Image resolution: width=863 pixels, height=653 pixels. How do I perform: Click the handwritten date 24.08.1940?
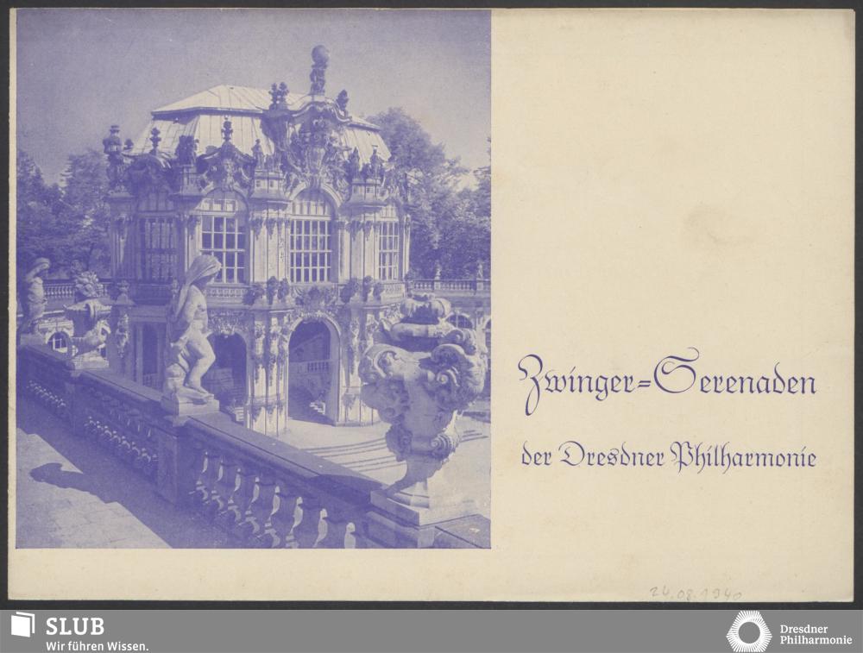point(695,593)
